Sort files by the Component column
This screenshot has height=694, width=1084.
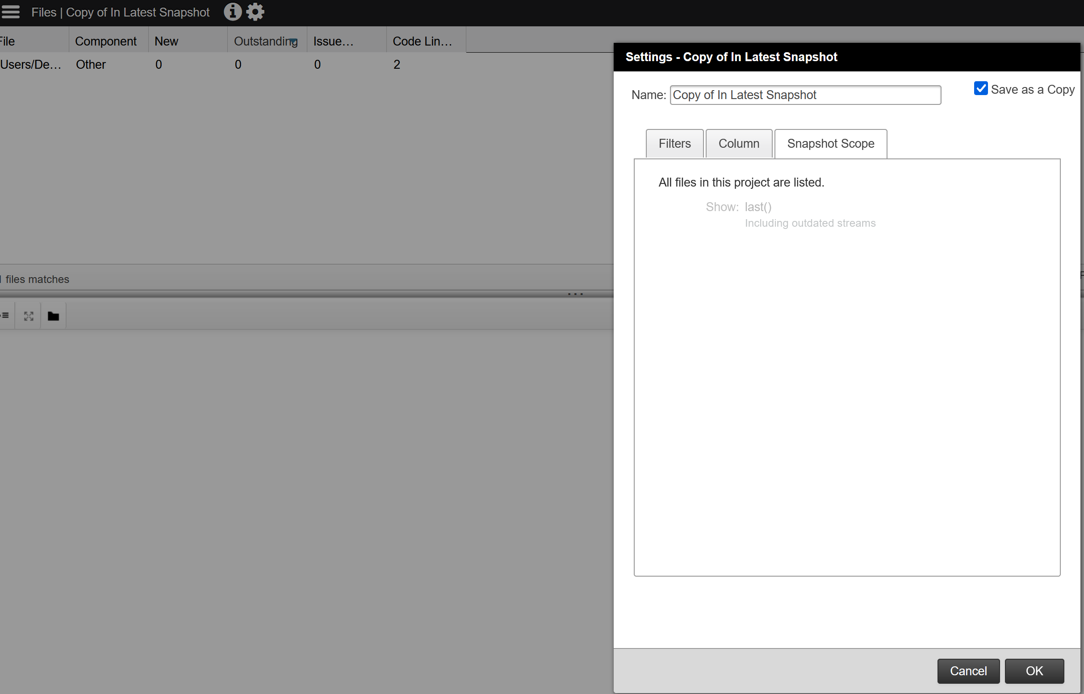tap(106, 41)
